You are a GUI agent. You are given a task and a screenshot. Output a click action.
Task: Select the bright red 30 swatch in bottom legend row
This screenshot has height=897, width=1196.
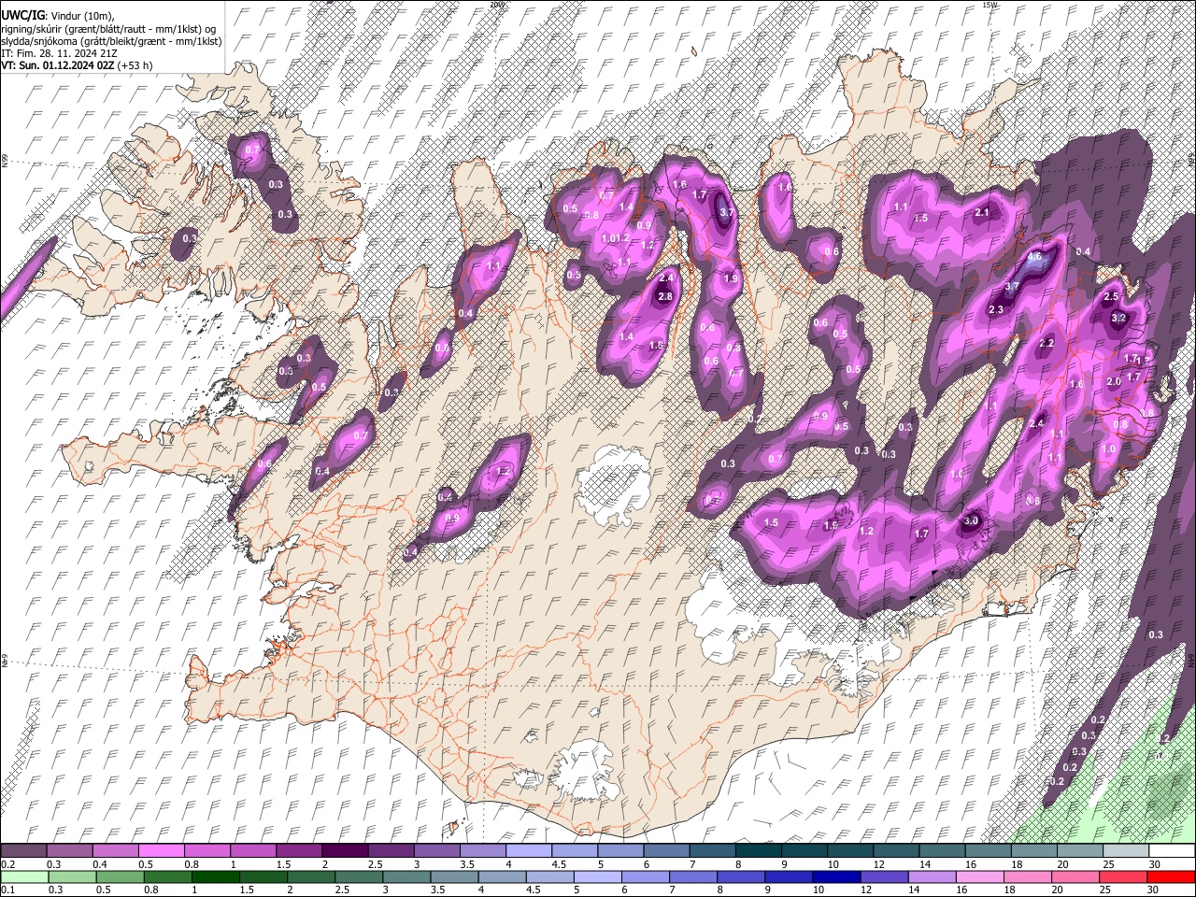point(1172,877)
